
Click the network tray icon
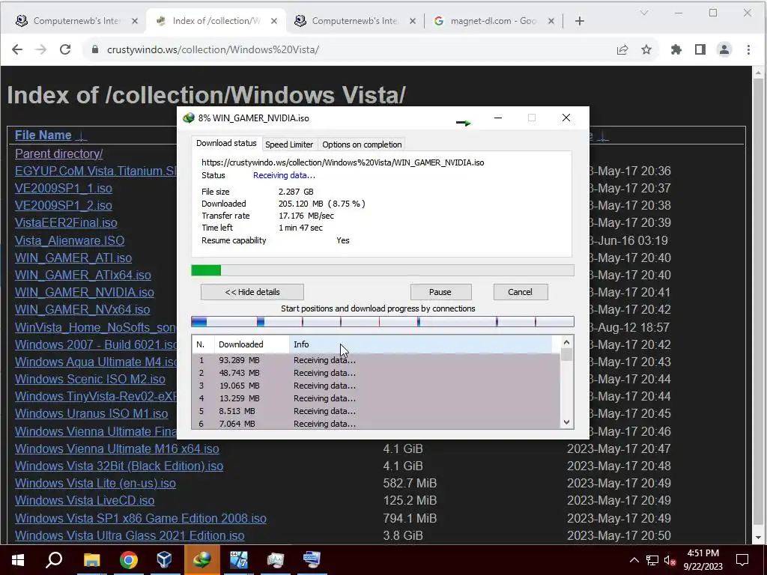pyautogui.click(x=652, y=560)
